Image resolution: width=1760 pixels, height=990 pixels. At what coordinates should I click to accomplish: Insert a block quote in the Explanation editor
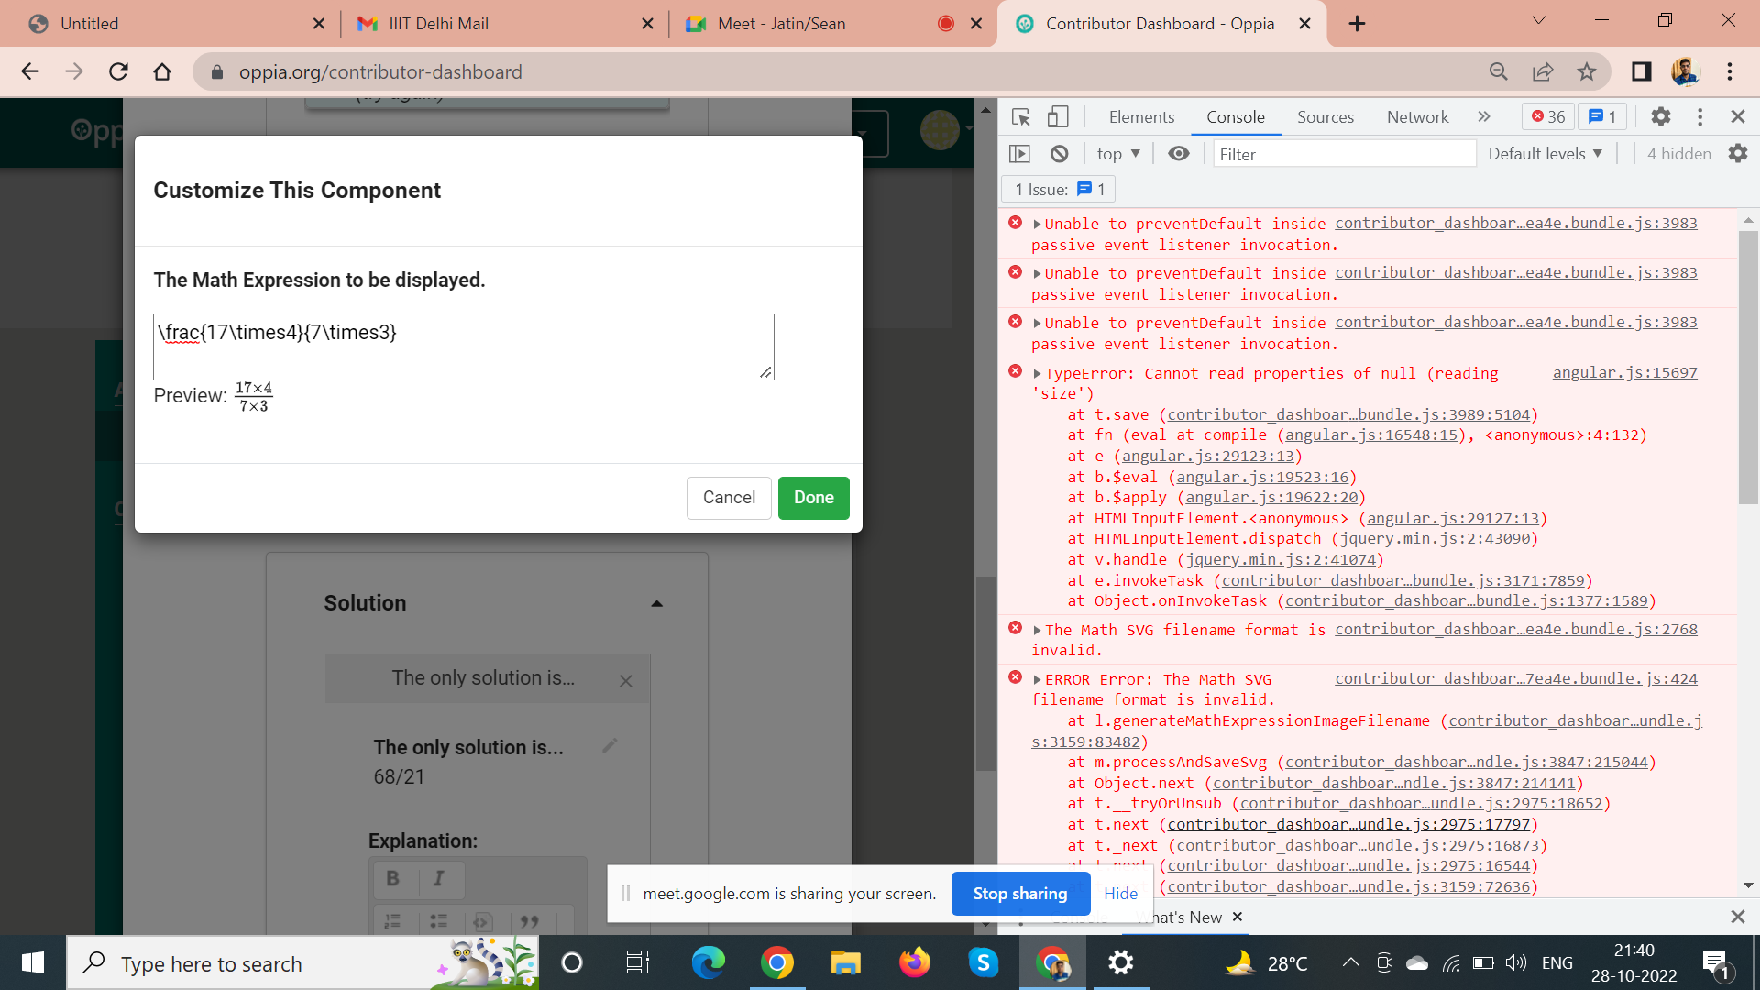point(531,923)
